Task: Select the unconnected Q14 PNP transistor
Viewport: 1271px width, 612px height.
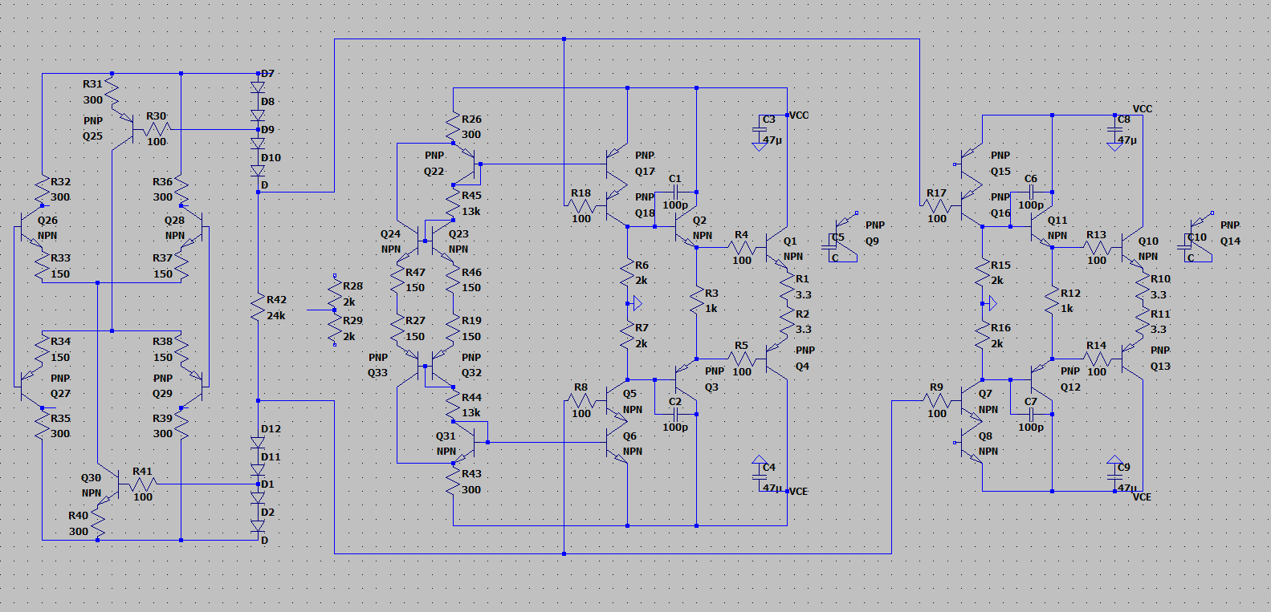Action: pyautogui.click(x=1200, y=235)
